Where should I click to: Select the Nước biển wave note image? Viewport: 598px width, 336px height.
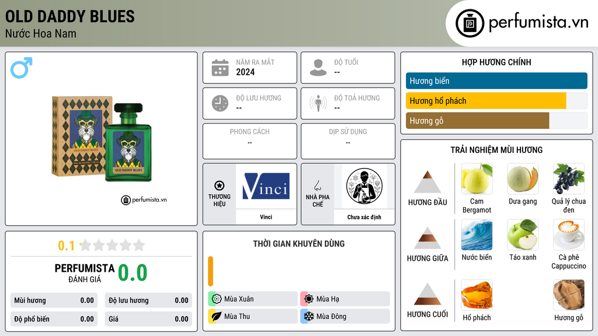click(477, 235)
